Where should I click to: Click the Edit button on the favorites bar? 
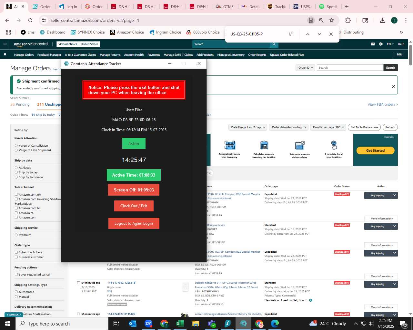[399, 54]
